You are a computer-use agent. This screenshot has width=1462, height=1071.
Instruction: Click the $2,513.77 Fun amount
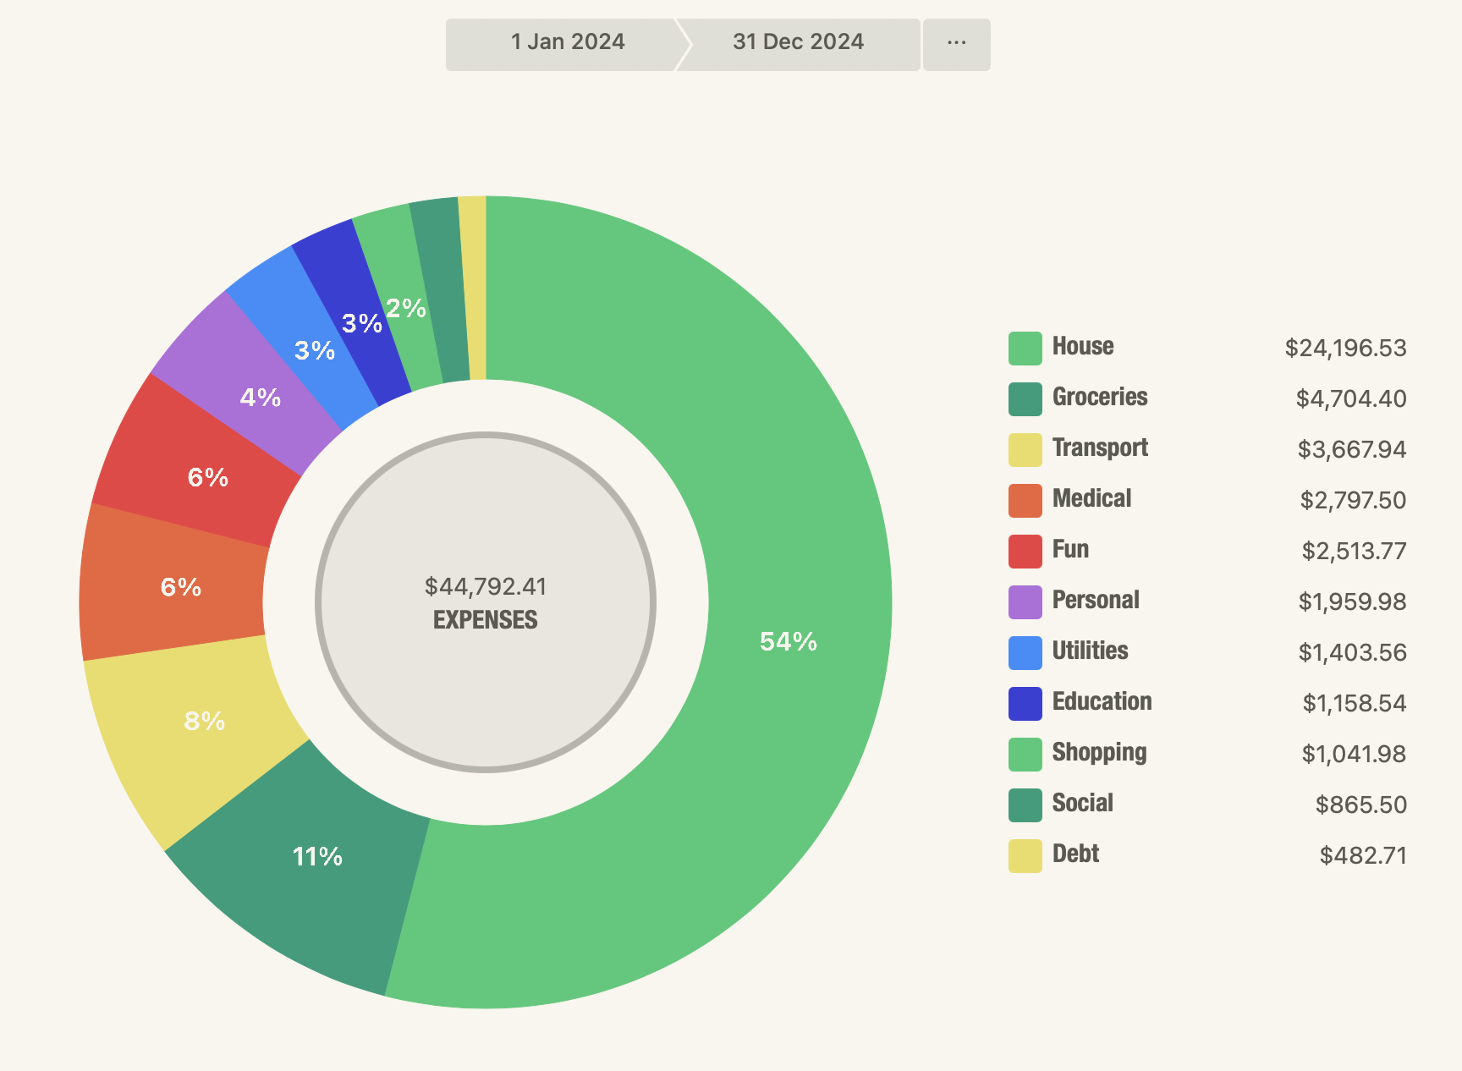(1354, 552)
